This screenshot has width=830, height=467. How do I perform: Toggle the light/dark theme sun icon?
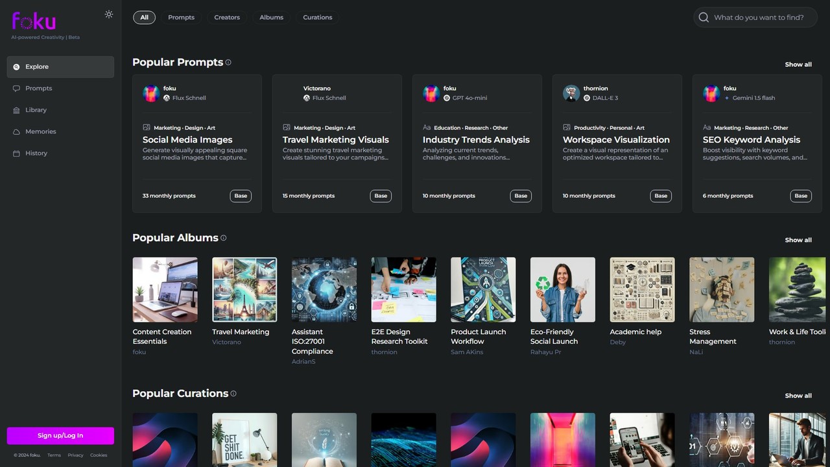(109, 14)
